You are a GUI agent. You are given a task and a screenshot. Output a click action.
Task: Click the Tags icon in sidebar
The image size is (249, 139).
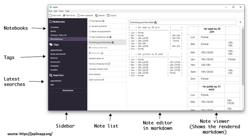pos(51,45)
